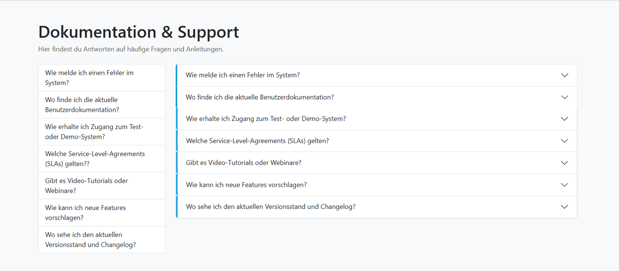Viewport: 619px width, 271px height.
Task: Click chevron icon on Test- oder Demo-System row
Action: click(x=564, y=119)
